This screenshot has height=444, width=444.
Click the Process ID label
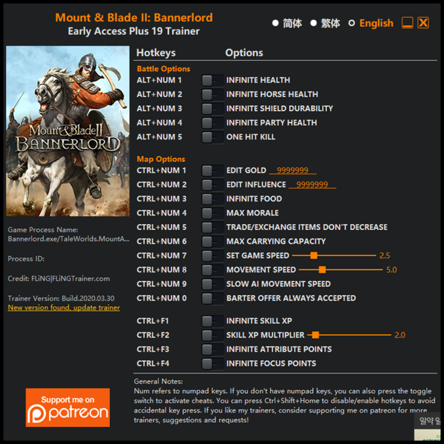click(x=26, y=259)
